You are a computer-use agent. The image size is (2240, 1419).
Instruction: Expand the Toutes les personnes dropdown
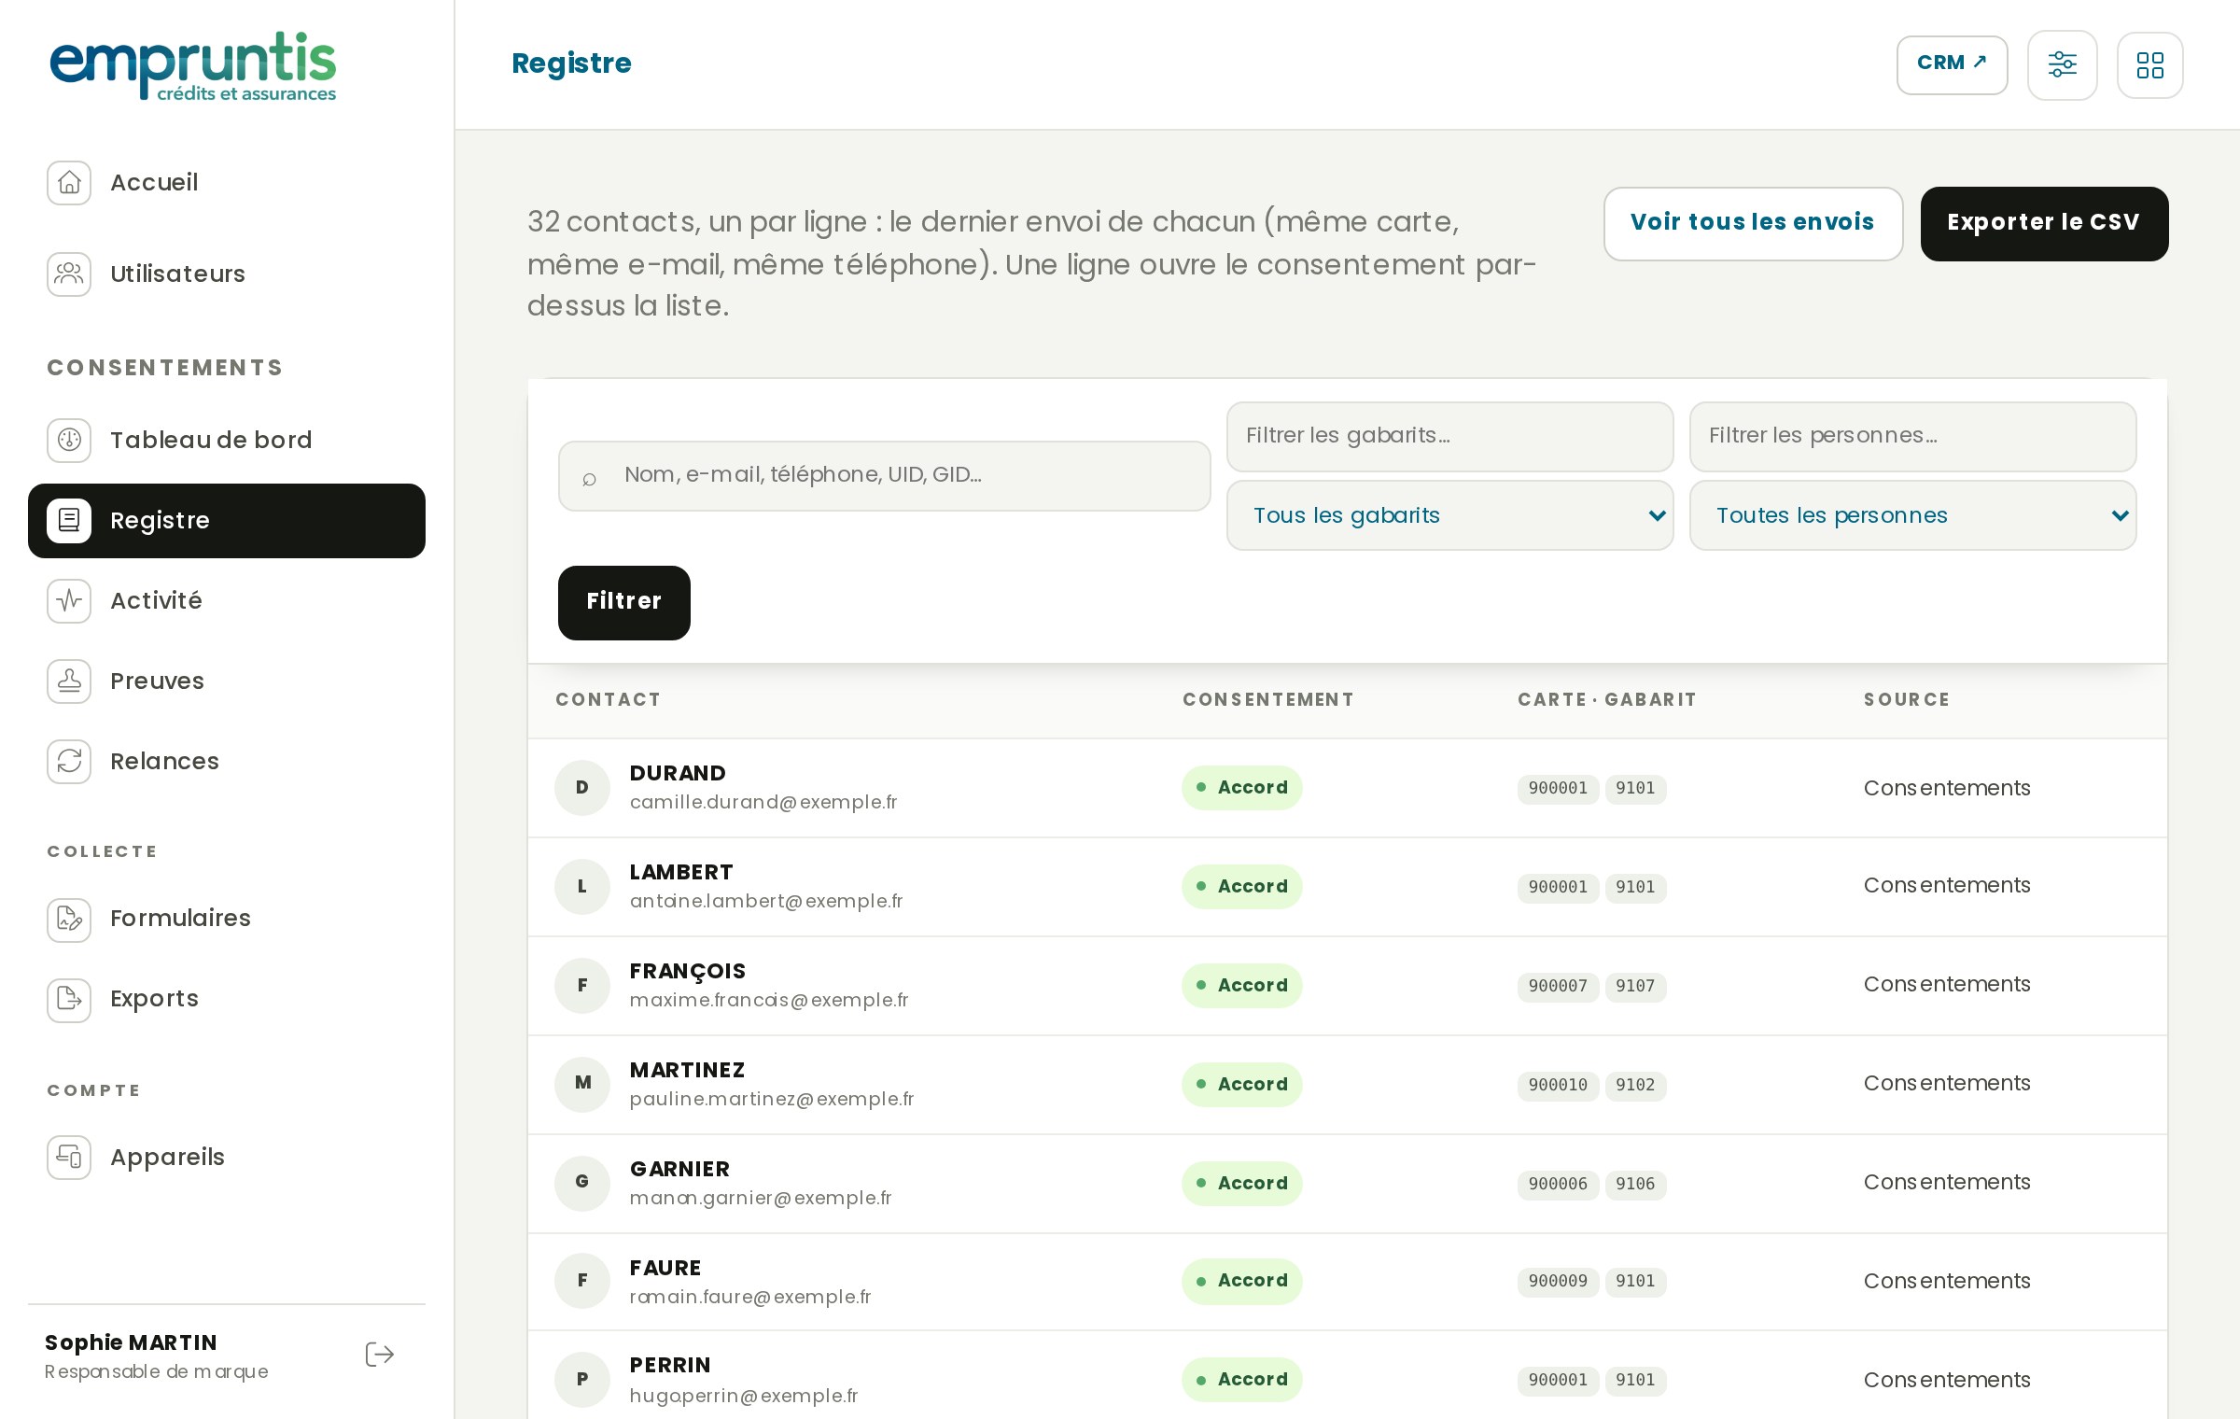tap(1913, 515)
